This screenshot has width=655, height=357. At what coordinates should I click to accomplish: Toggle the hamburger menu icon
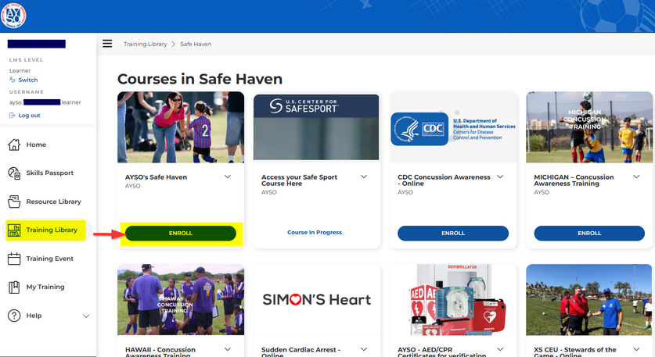click(x=107, y=44)
